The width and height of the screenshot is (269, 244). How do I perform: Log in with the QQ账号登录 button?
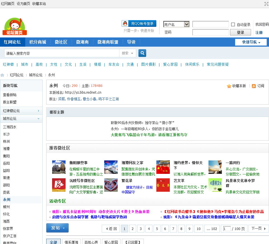(139, 24)
